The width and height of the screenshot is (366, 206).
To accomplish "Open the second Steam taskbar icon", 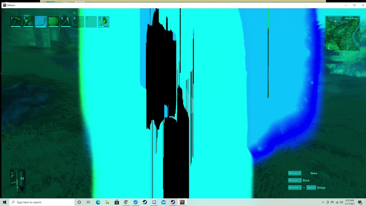I will point(173,202).
